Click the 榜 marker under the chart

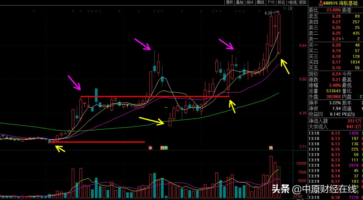pos(271,148)
